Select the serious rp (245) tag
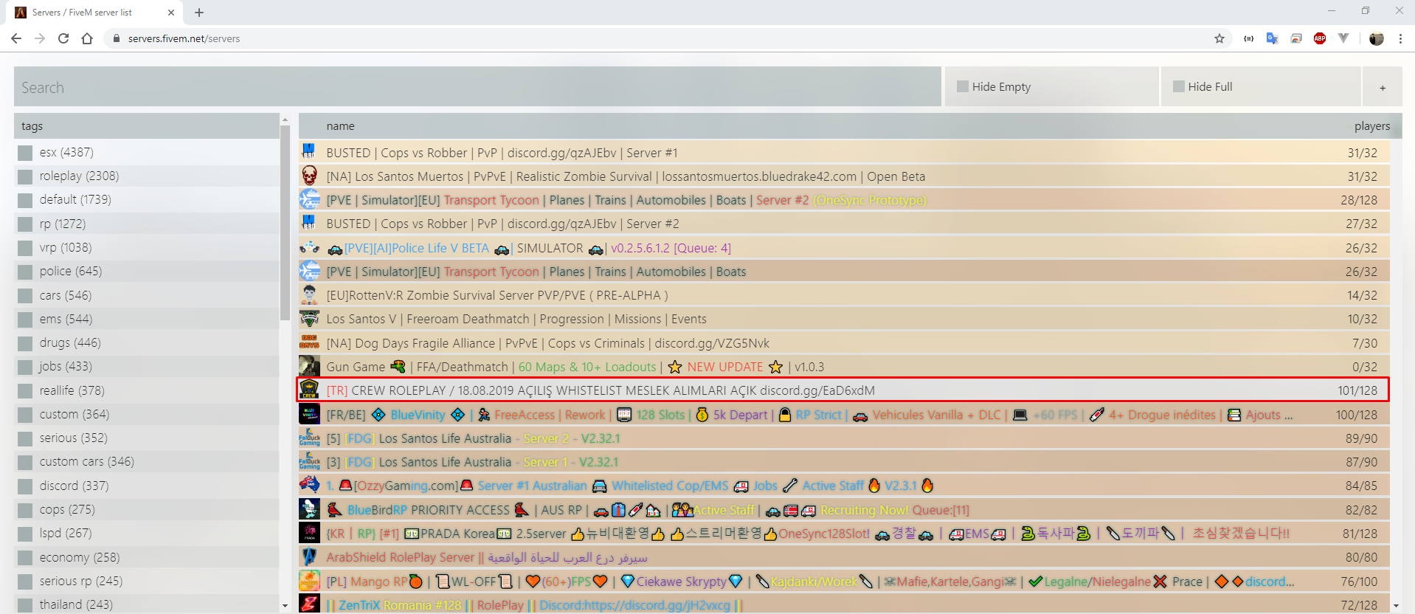 coord(81,581)
